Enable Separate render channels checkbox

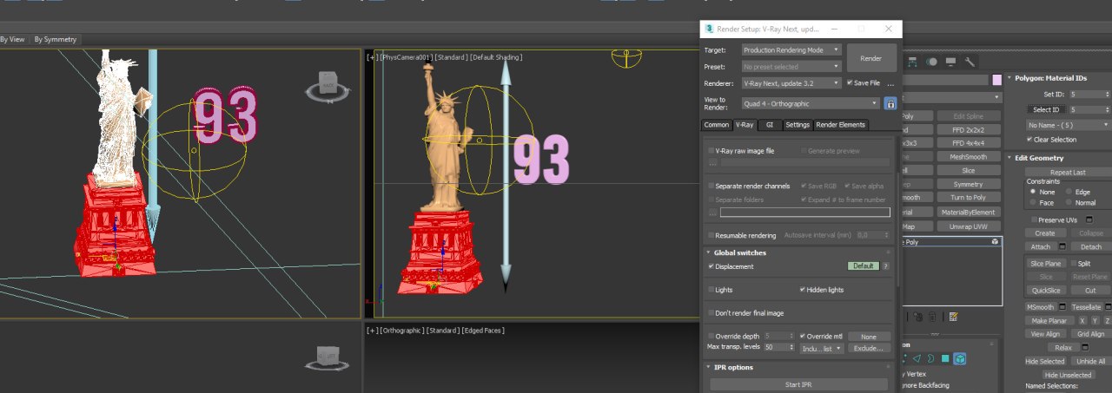(x=712, y=186)
